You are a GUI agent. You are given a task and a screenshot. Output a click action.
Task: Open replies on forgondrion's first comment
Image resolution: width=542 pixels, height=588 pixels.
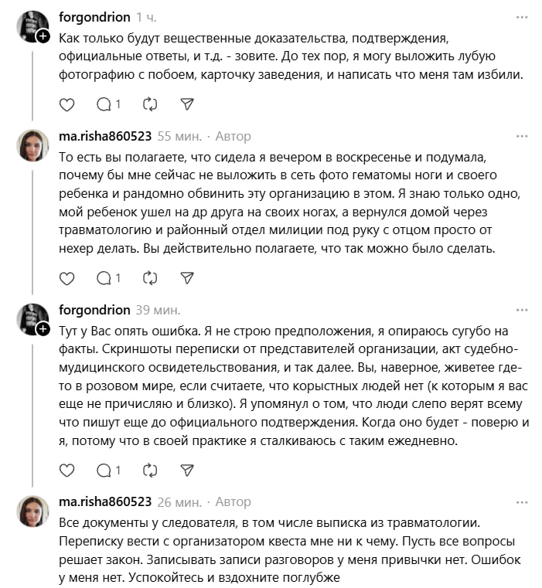click(x=107, y=104)
